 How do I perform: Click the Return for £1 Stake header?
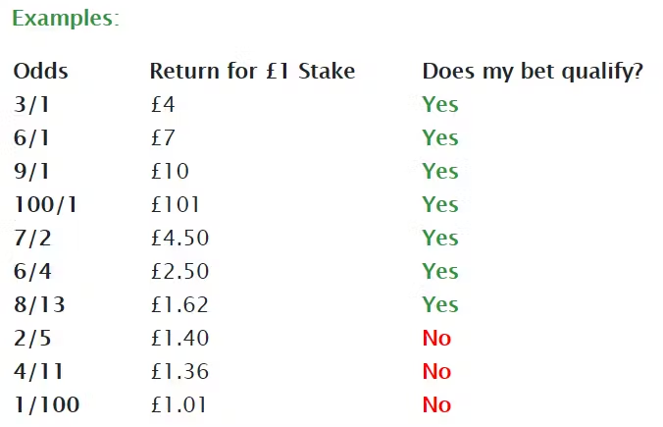click(252, 71)
